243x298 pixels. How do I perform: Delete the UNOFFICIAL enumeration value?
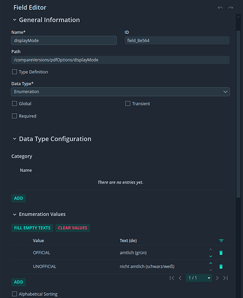point(221,266)
